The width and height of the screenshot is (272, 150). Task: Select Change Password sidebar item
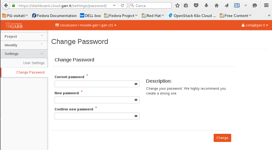[x=30, y=72]
